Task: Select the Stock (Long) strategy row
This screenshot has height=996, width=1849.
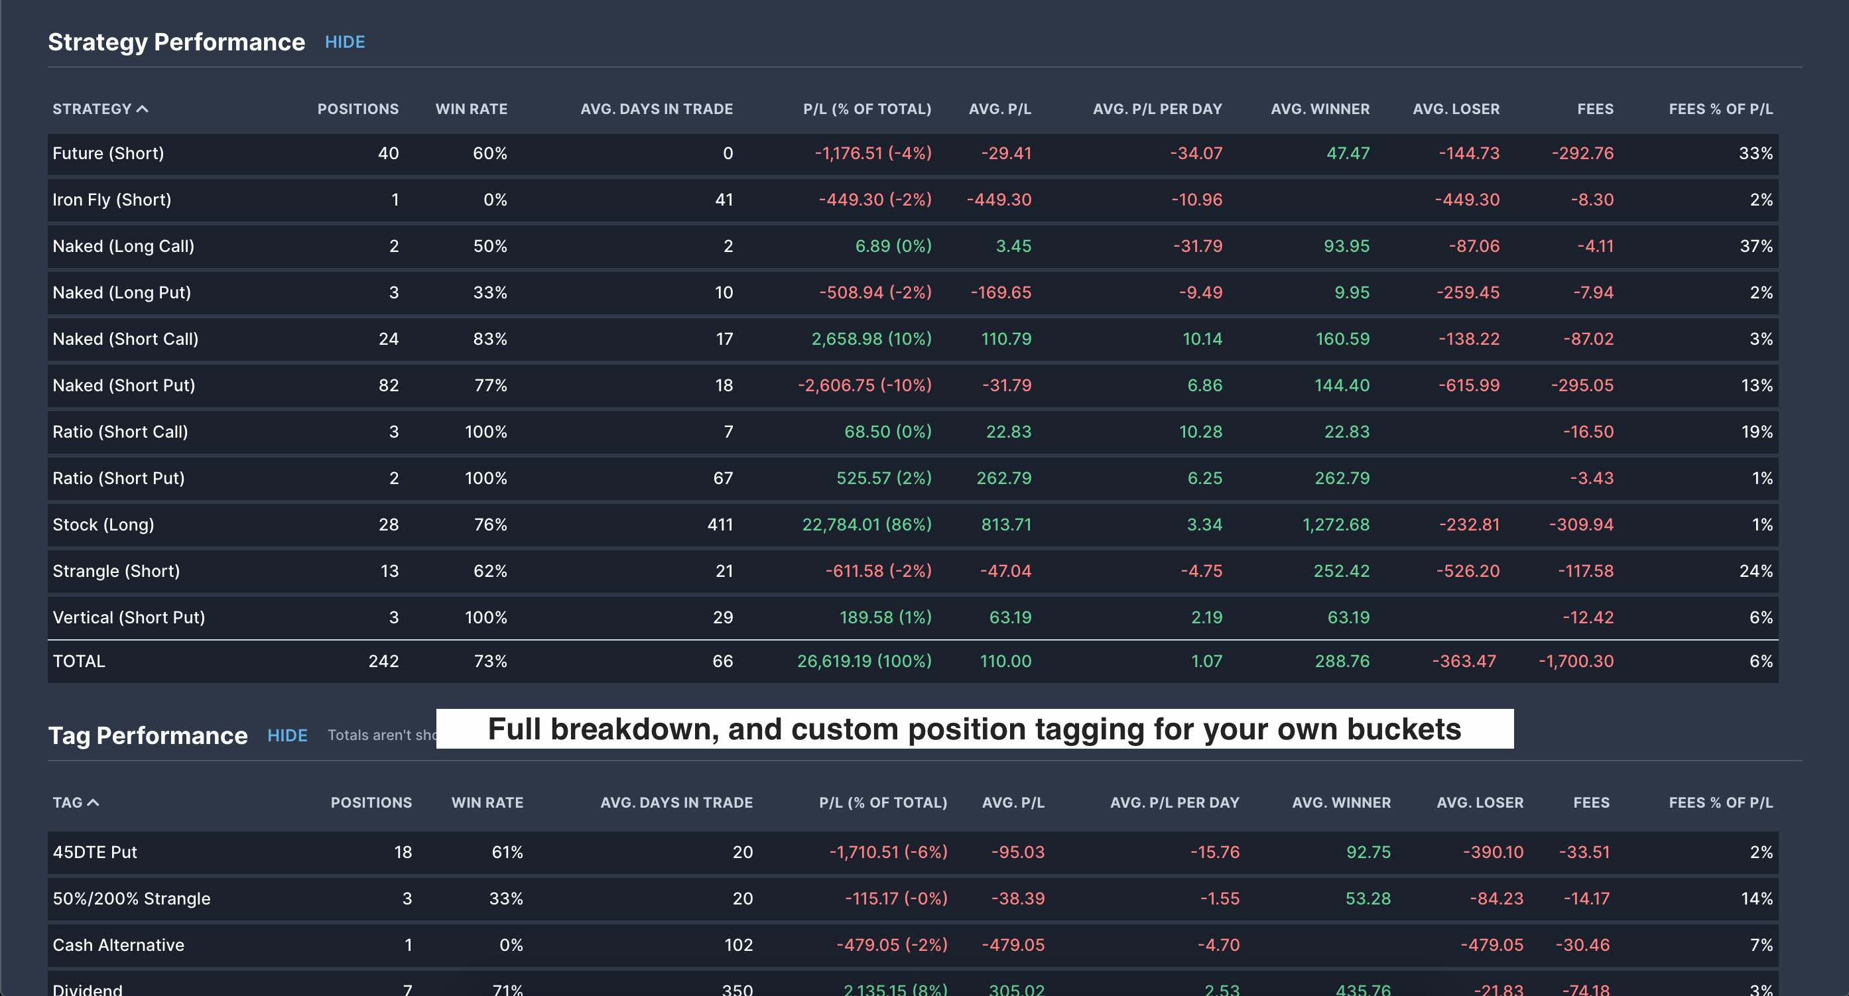Action: pos(103,525)
